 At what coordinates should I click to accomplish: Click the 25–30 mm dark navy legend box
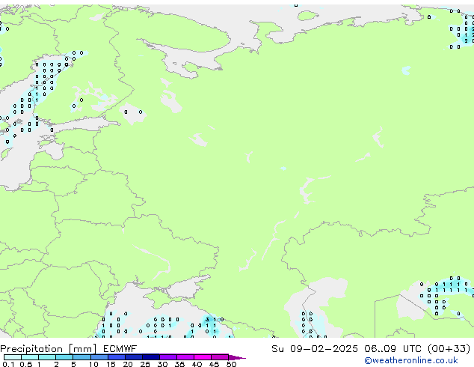click(x=150, y=357)
